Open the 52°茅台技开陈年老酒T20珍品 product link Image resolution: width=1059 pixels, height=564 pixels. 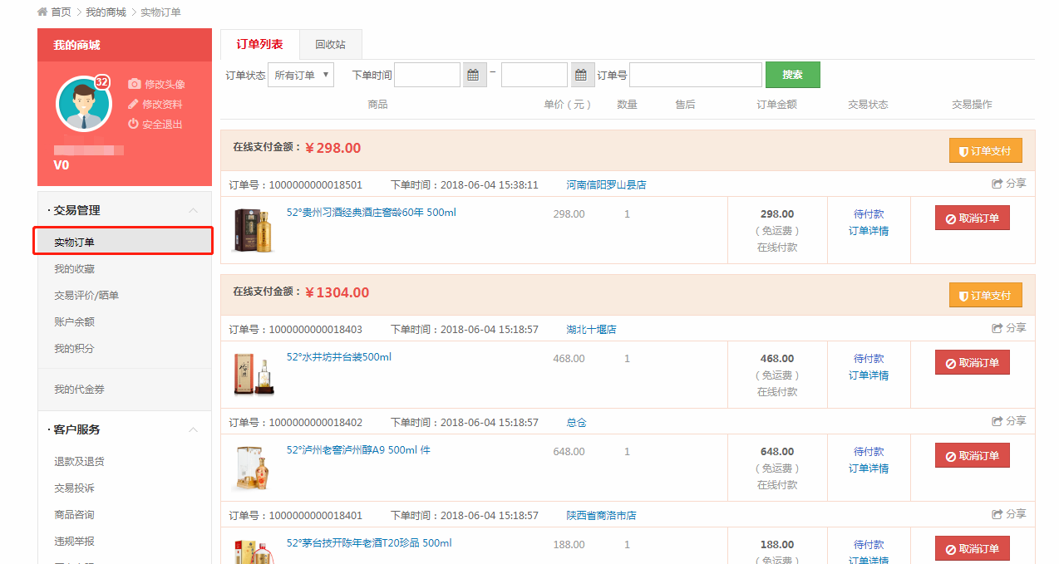369,543
